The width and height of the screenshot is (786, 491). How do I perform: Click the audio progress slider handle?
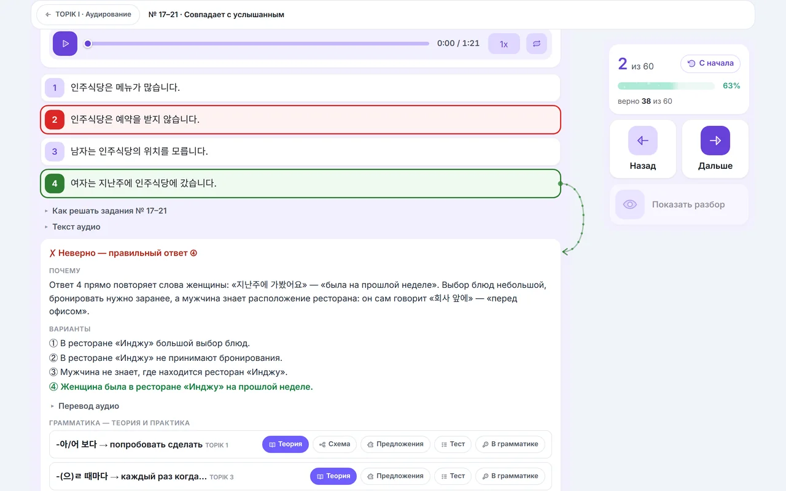(88, 44)
